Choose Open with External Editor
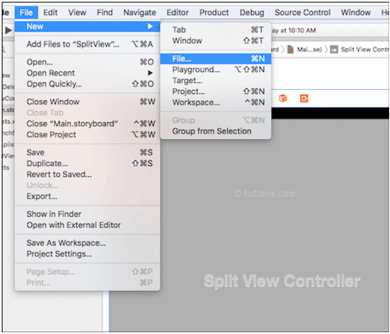 point(87,225)
